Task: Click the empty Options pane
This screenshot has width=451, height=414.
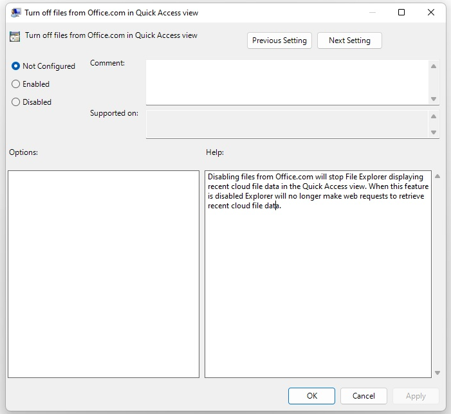Action: [103, 273]
